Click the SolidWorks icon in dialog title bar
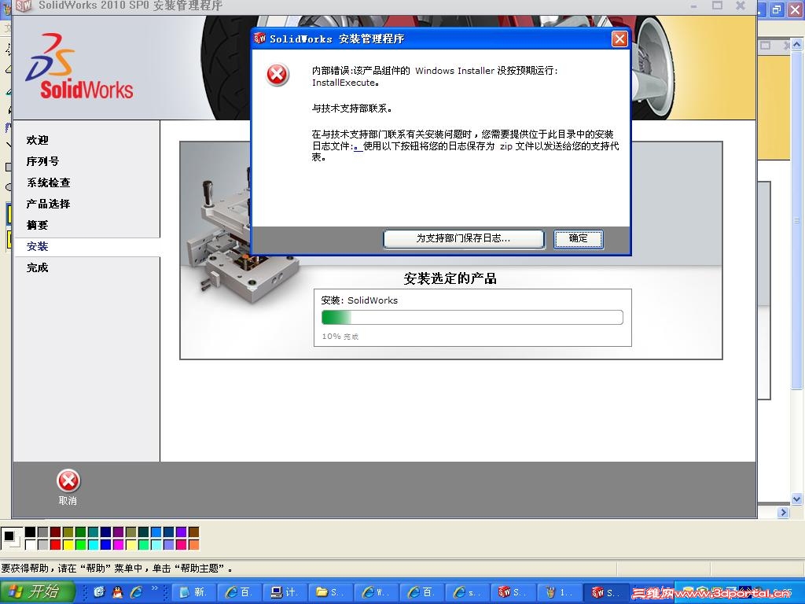 260,39
